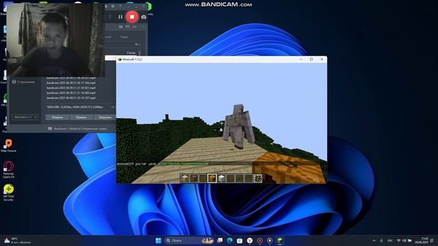Select the second bandicam .mp4 file in list

coord(71,83)
